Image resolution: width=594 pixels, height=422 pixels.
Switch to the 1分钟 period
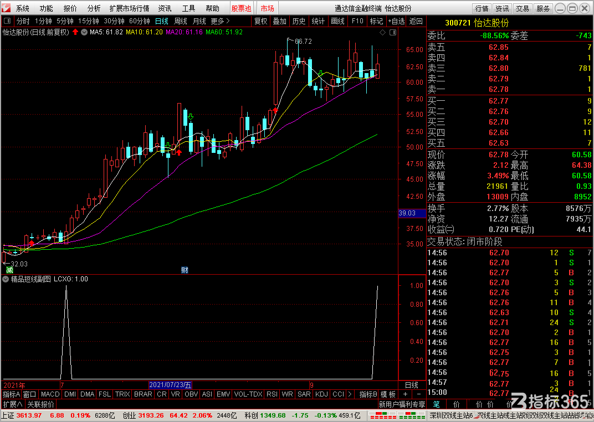(43, 21)
